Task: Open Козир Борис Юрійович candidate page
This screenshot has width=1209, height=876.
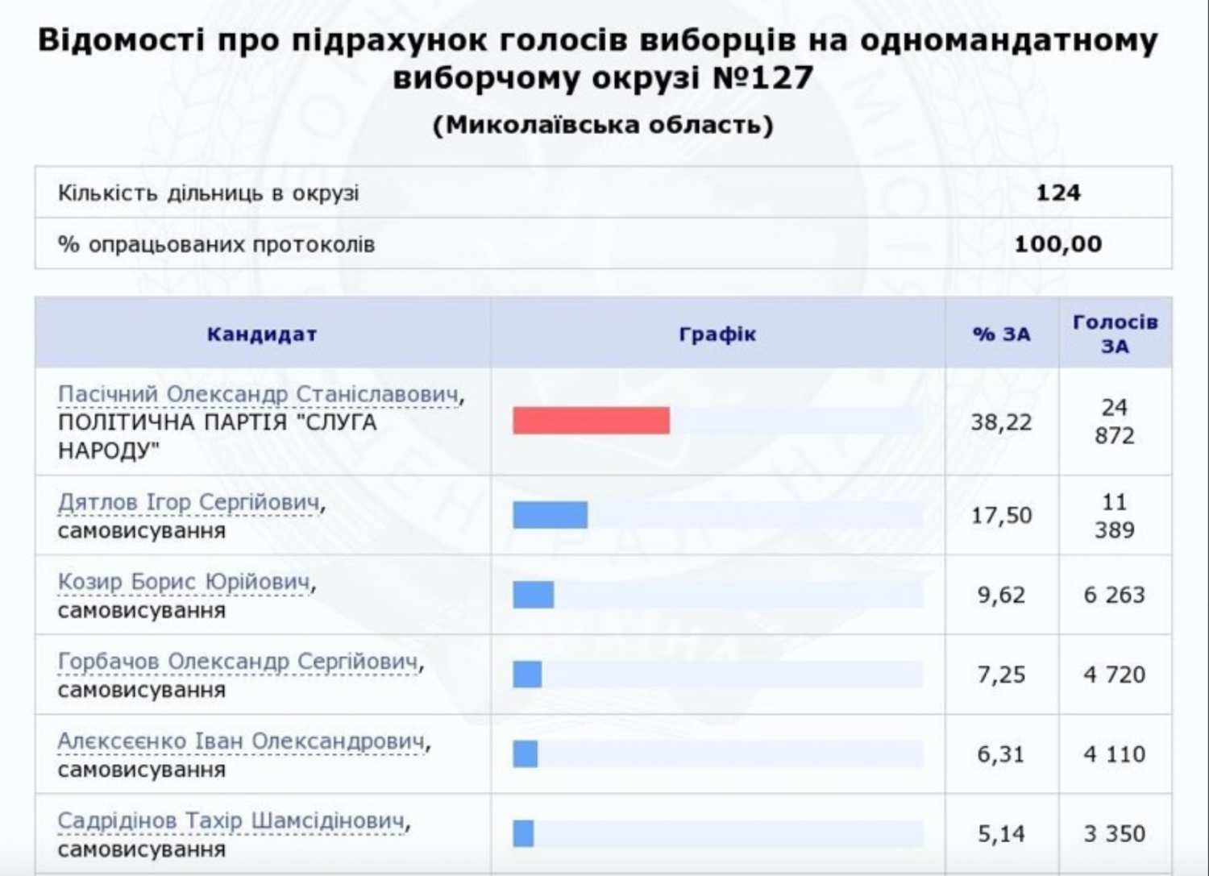Action: pyautogui.click(x=184, y=582)
